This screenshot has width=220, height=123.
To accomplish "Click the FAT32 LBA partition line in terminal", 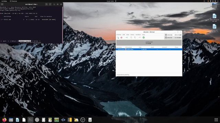I will 28,20.
